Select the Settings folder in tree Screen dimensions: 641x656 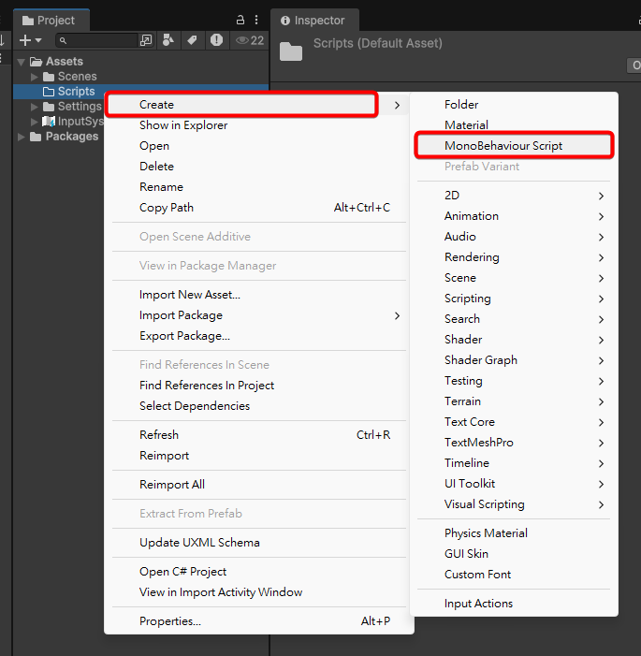(x=79, y=107)
